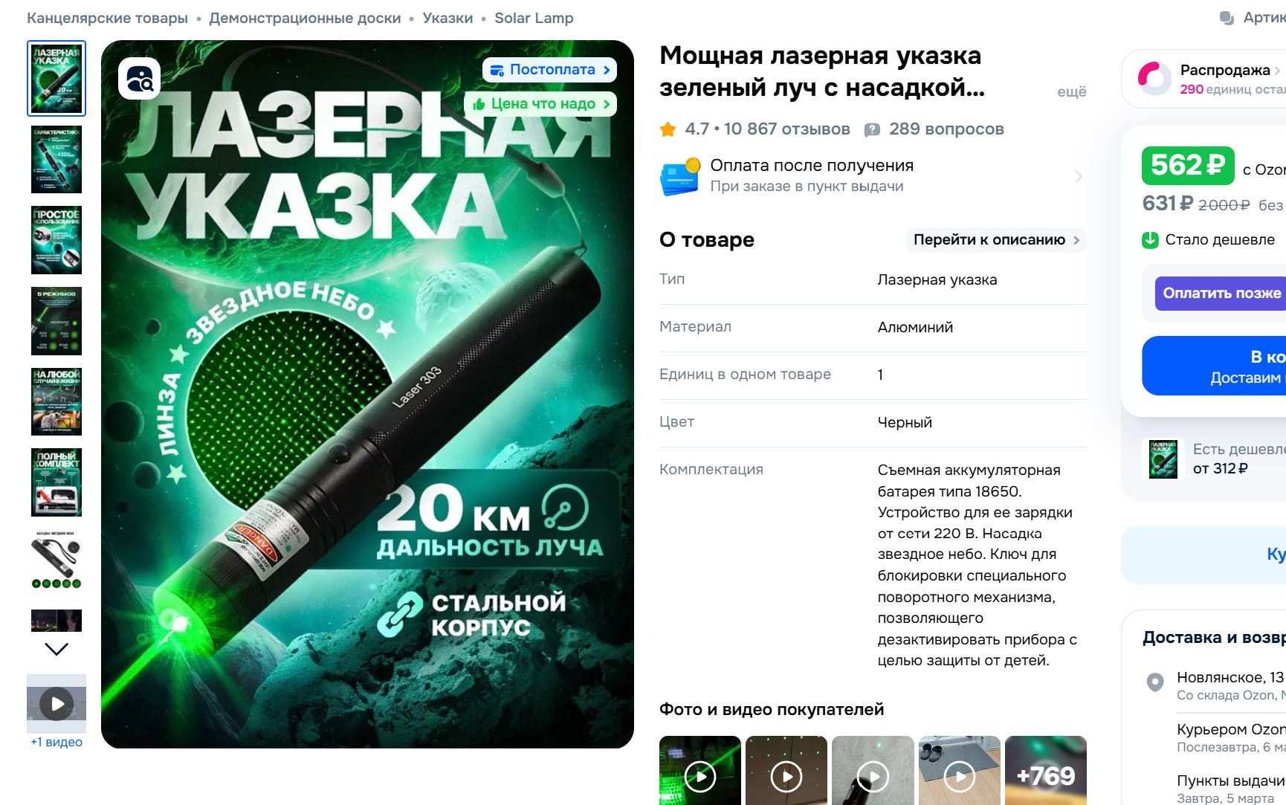Click the delivery location pin icon

(1155, 682)
